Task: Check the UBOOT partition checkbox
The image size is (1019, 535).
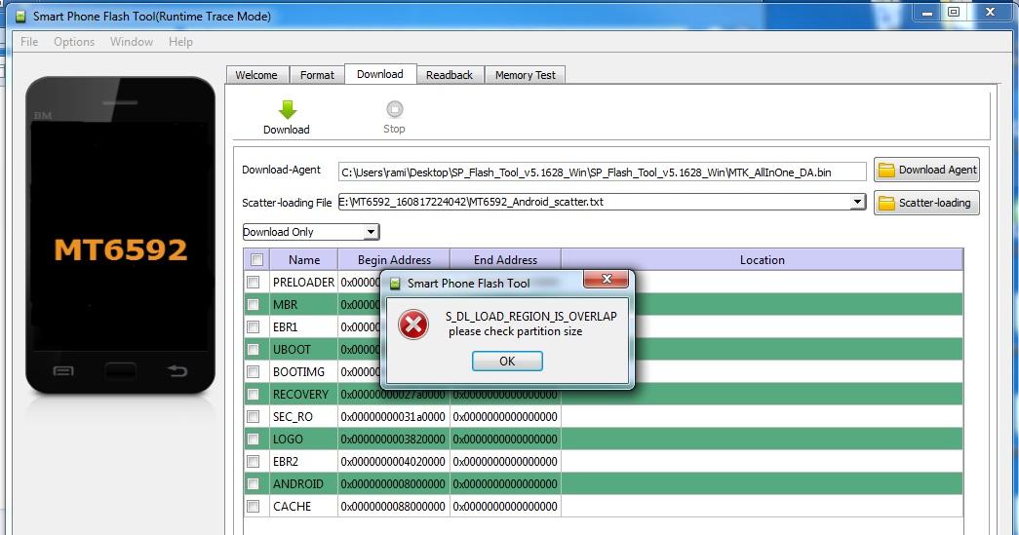Action: 253,349
